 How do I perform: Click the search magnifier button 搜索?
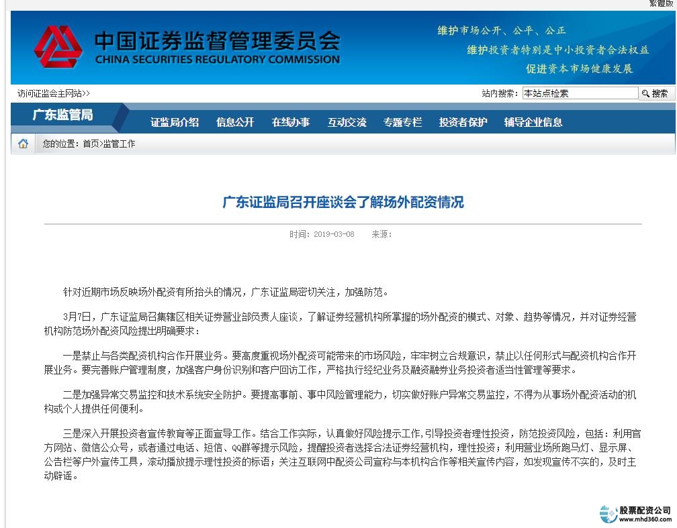click(655, 93)
